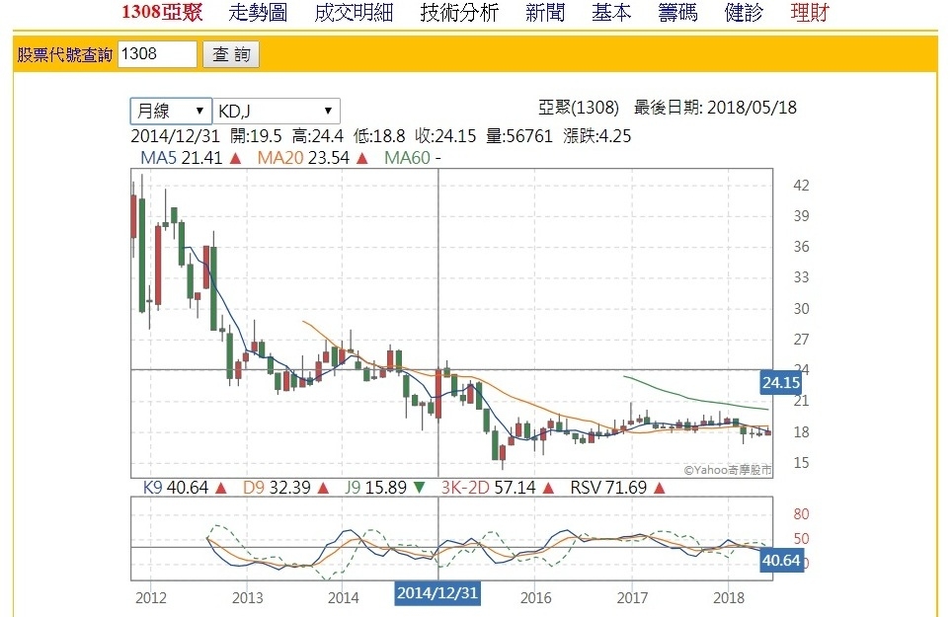Viewport: 952px width, 617px height.
Task: Click the 2016 label on time axis
Action: tap(536, 598)
